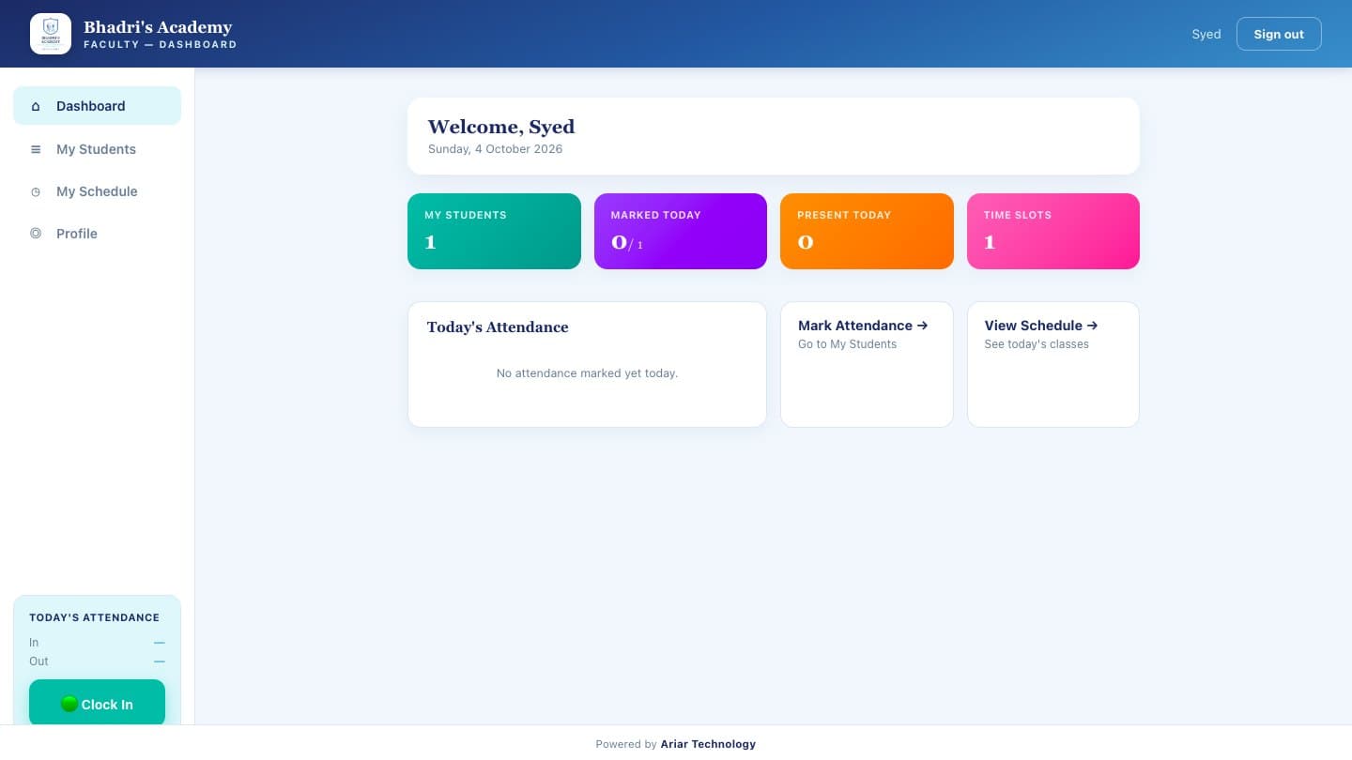Click the date Sunday, 4 October 2026
Image resolution: width=1352 pixels, height=760 pixels.
(496, 149)
